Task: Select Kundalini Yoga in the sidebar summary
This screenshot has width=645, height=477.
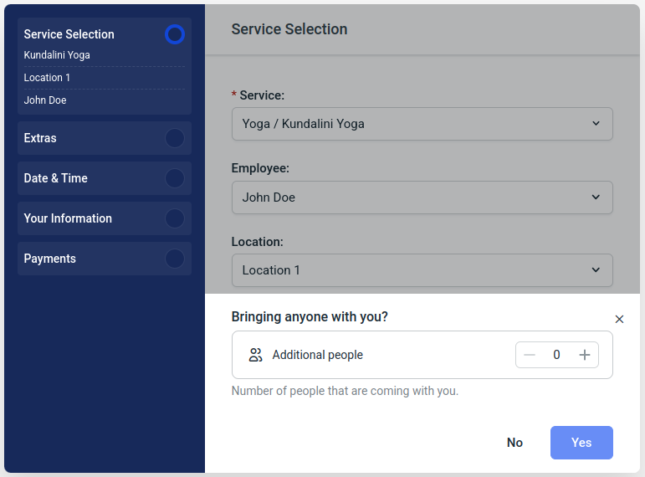Action: (x=57, y=55)
